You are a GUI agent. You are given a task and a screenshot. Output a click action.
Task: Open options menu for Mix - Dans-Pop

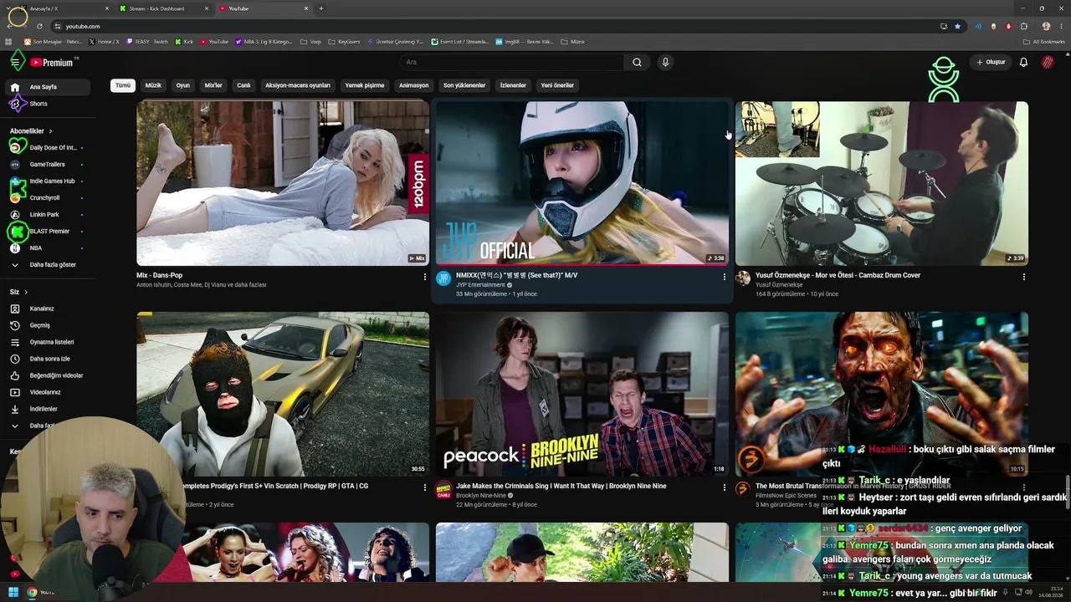pos(425,277)
